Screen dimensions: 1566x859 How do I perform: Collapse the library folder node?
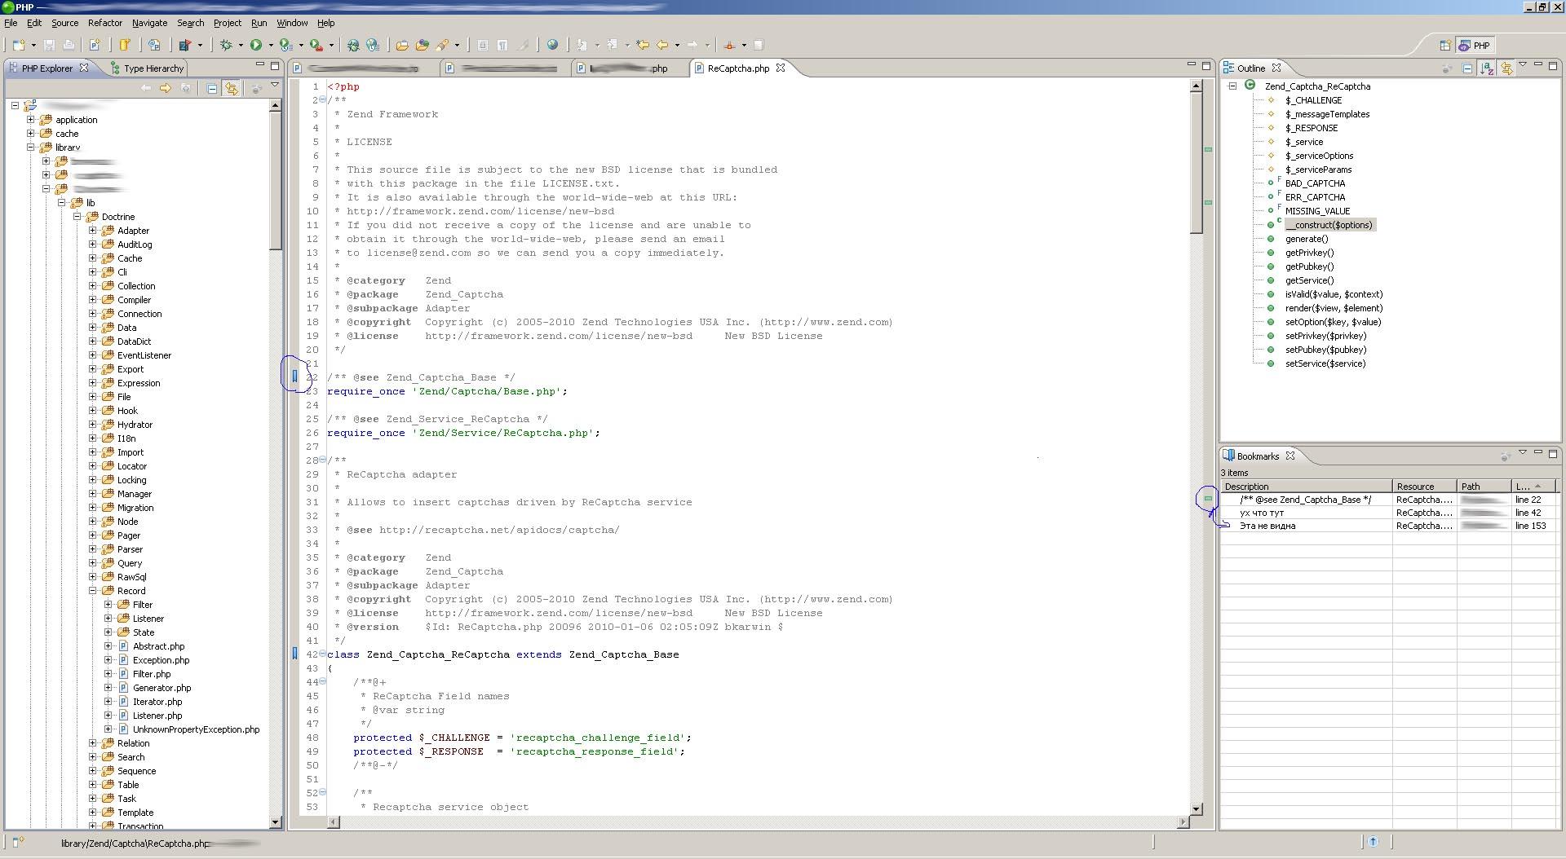point(31,148)
